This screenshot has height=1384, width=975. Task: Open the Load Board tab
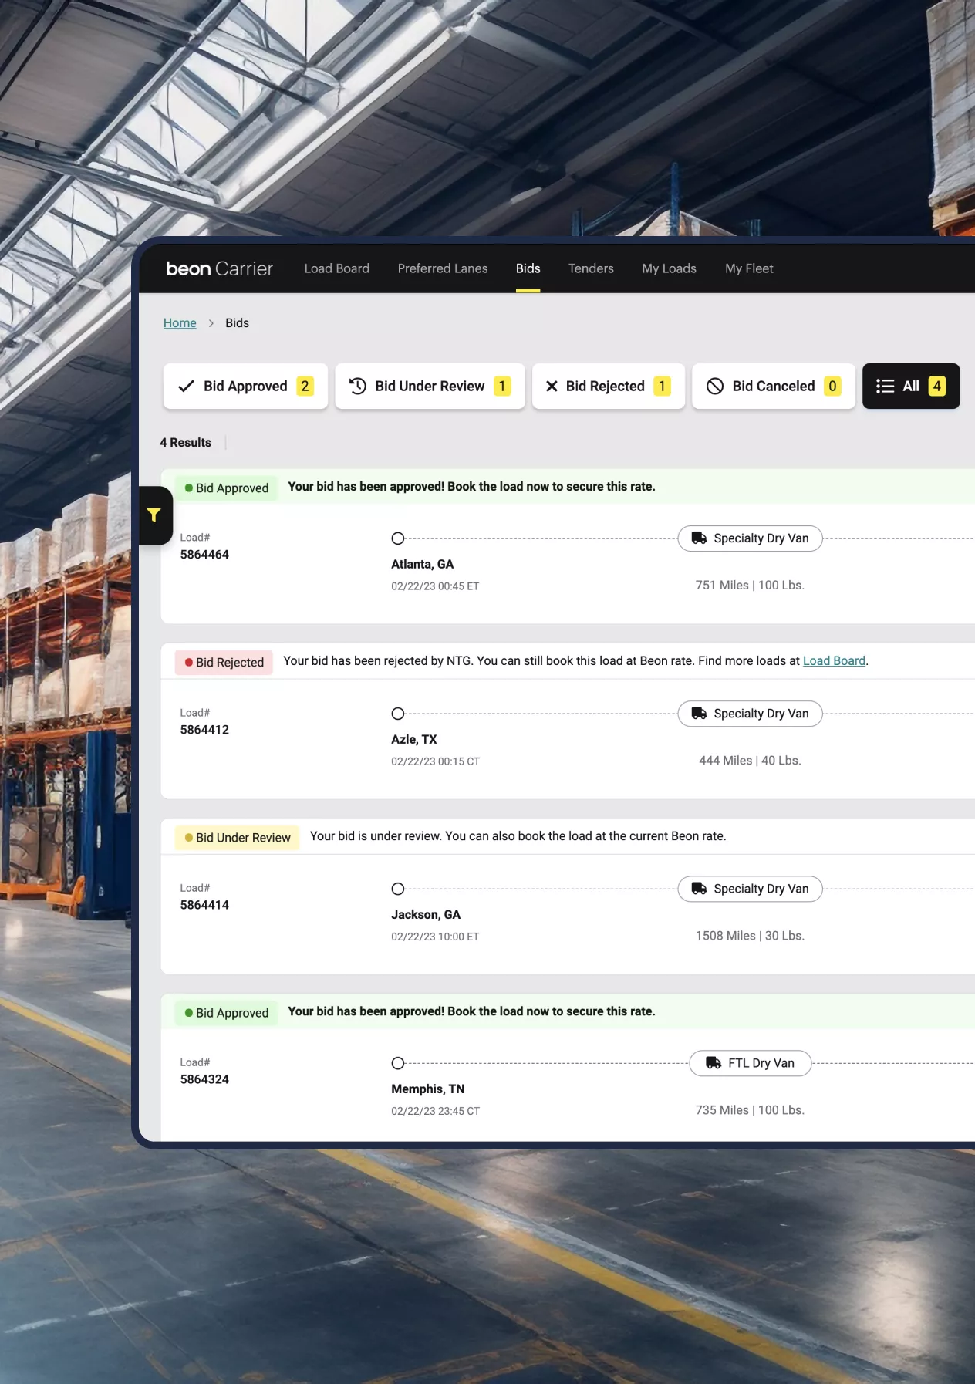[336, 268]
